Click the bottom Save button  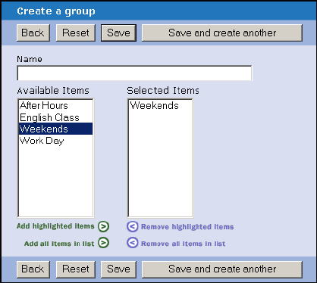pyautogui.click(x=118, y=269)
